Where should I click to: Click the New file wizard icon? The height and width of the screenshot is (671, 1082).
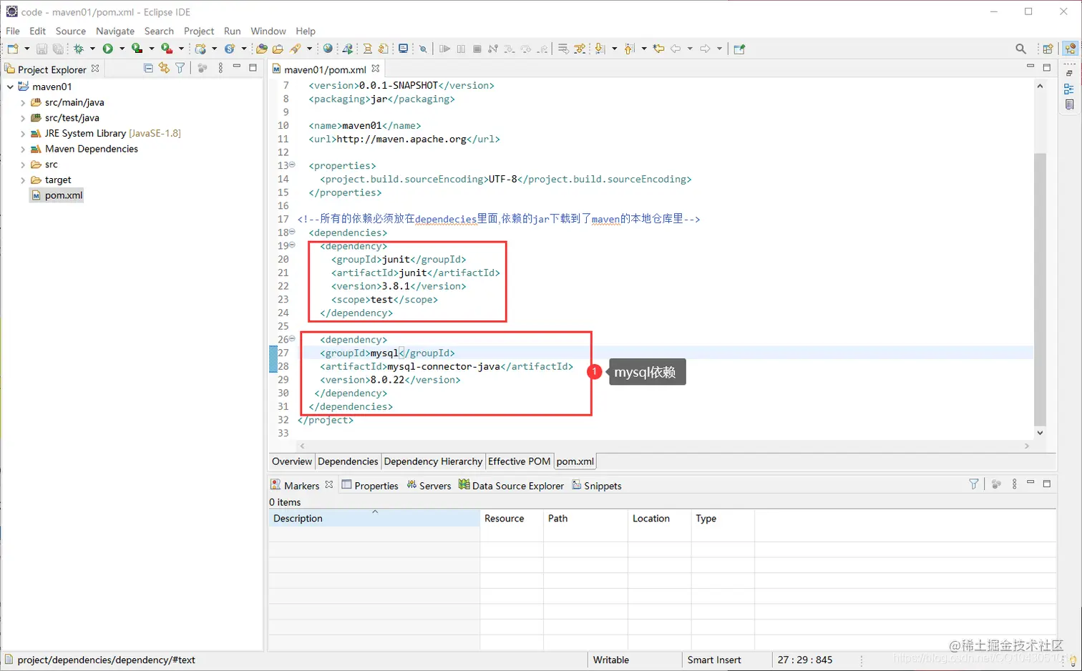(13, 49)
